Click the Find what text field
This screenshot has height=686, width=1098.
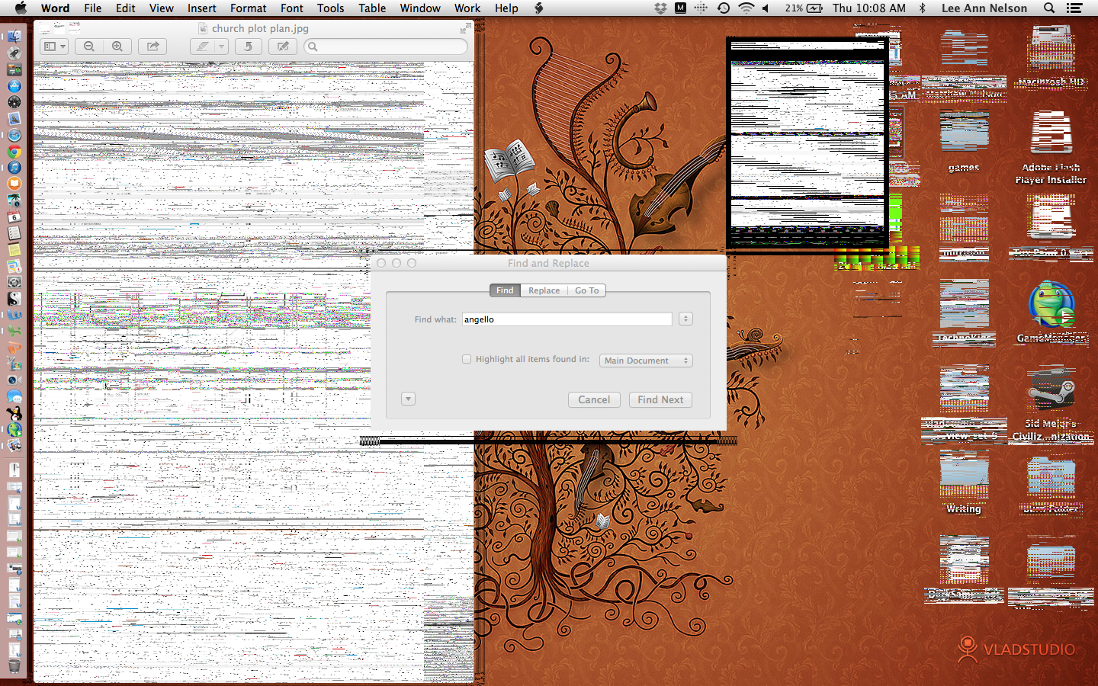567,319
